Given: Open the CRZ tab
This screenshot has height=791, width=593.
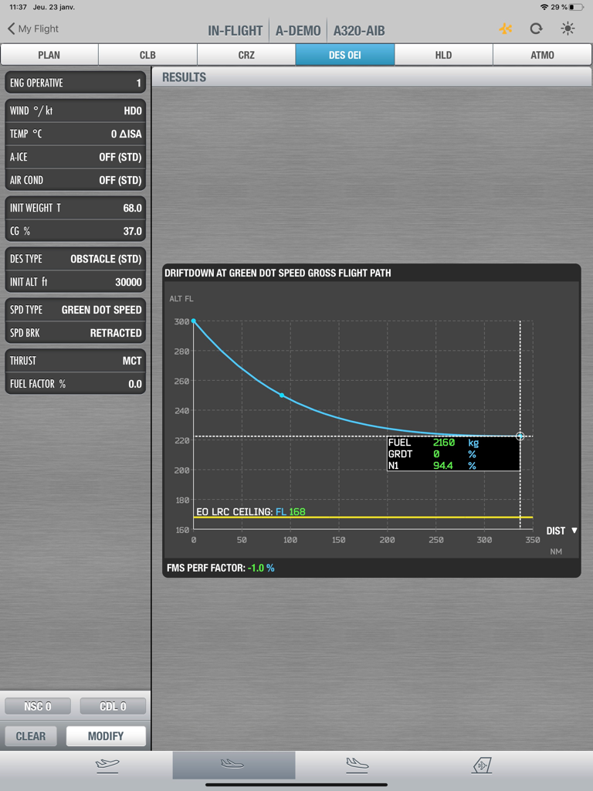Looking at the screenshot, I should [246, 55].
